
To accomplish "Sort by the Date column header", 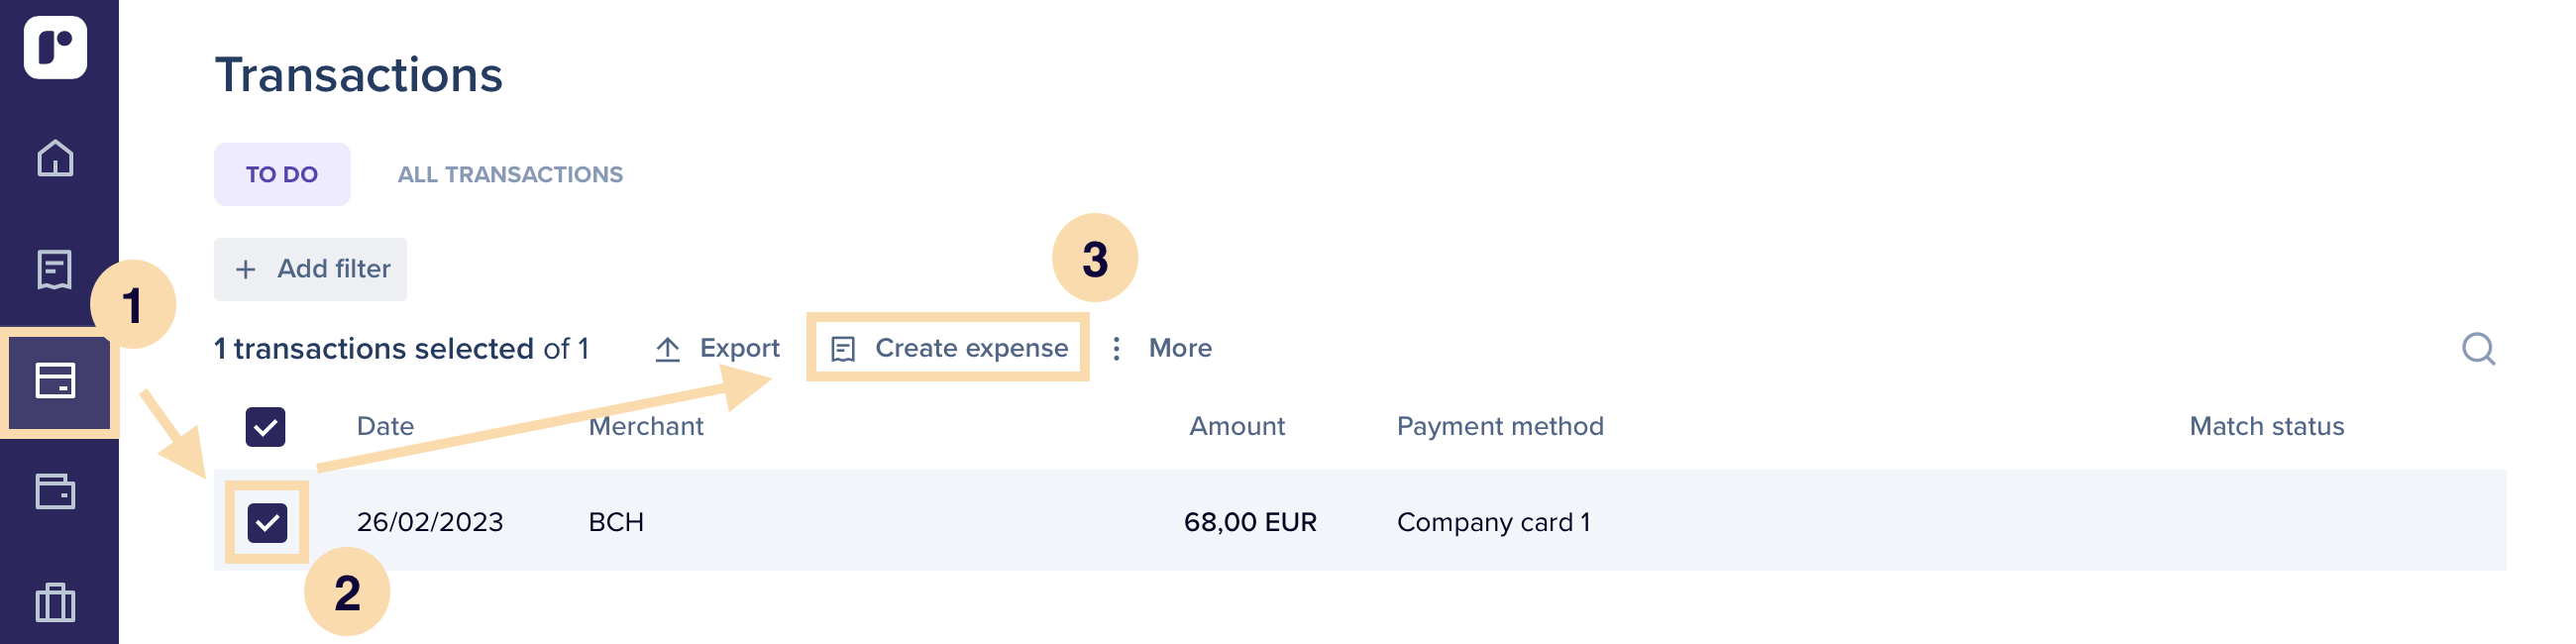I will coord(385,427).
